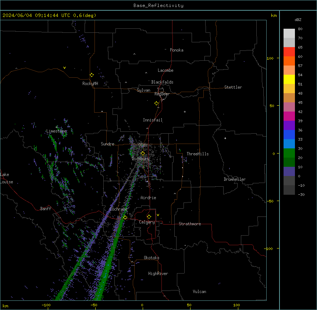Click the Airdrie city label
Image resolution: width=317 pixels, height=310 pixels.
point(148,198)
